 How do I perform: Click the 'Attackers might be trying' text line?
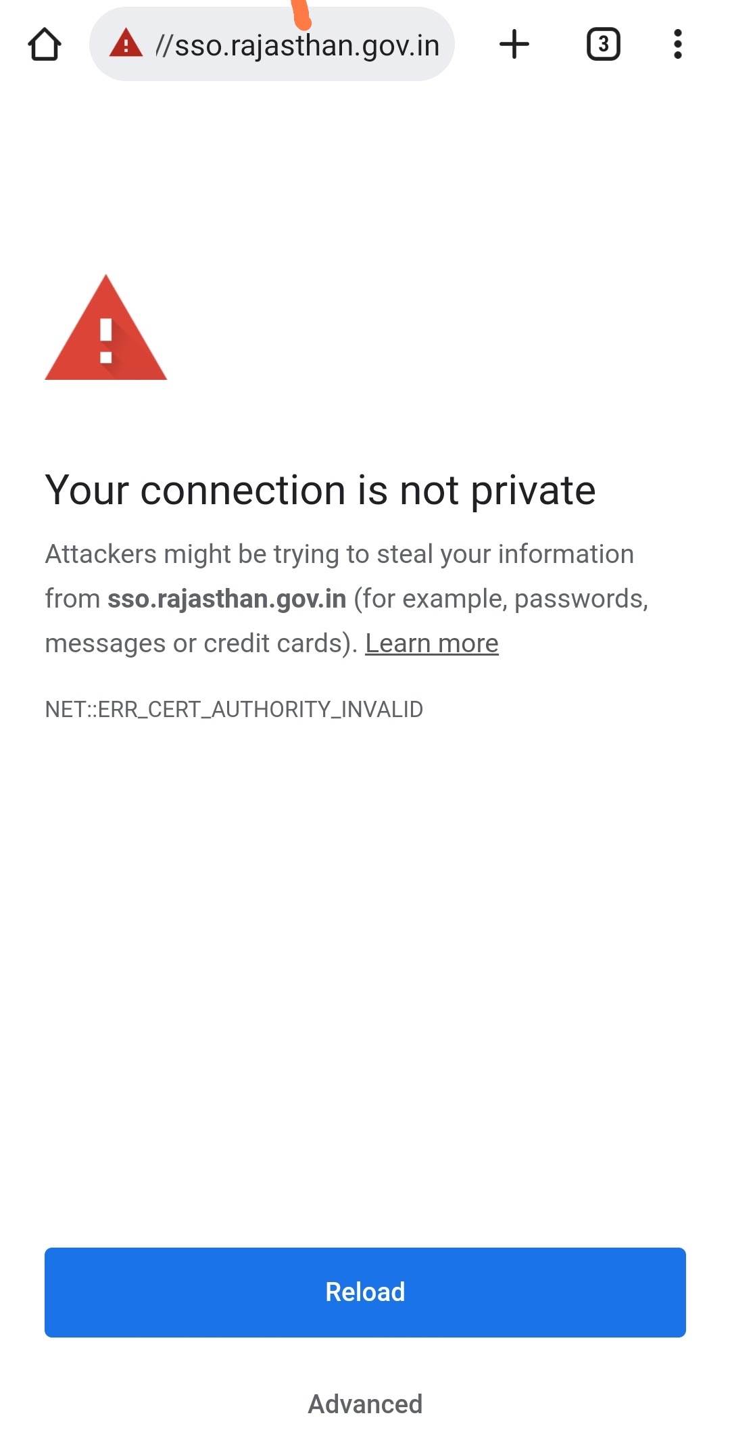339,554
